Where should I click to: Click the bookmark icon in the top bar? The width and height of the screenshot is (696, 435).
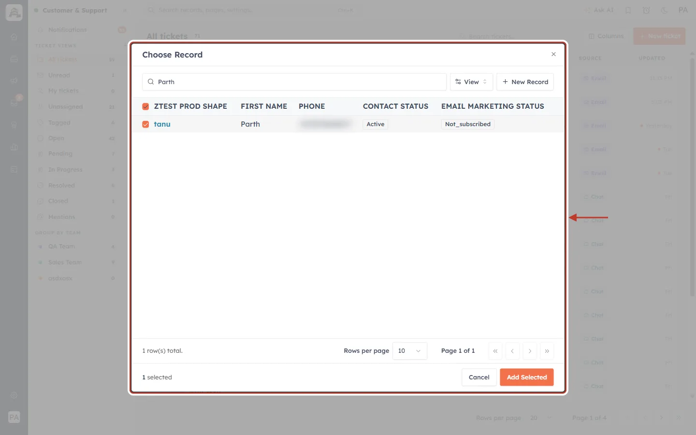[628, 10]
